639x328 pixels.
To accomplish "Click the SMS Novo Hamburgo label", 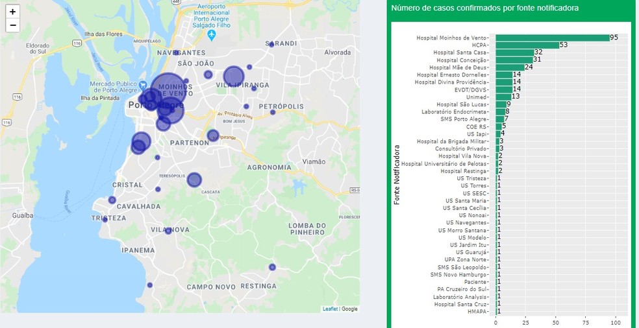I will 458,274.
